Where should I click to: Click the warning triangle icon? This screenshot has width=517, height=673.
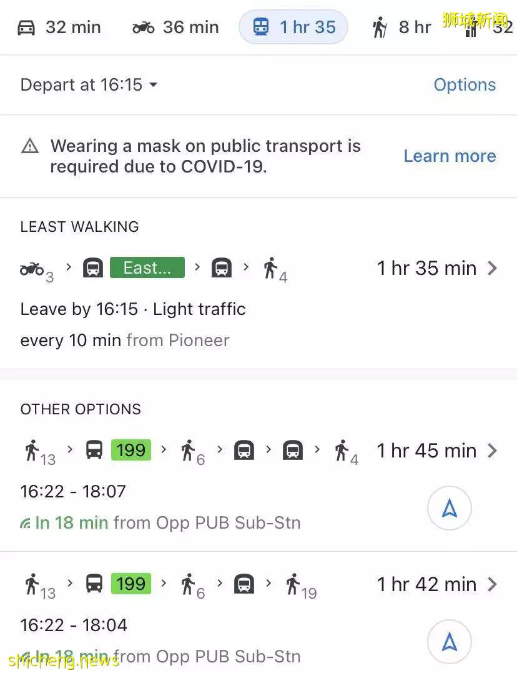click(x=30, y=146)
